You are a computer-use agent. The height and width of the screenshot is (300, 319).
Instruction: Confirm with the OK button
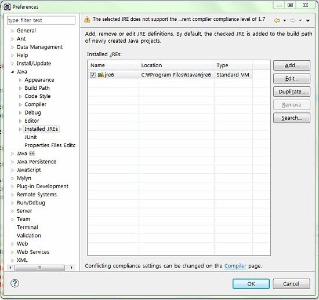tap(251, 284)
